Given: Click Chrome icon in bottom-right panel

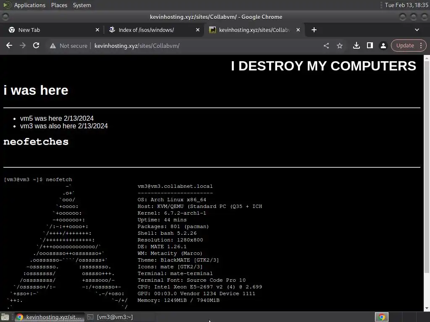Looking at the screenshot, I should (x=381, y=317).
